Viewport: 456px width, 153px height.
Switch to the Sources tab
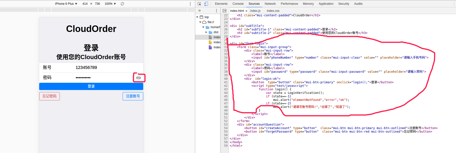click(254, 4)
